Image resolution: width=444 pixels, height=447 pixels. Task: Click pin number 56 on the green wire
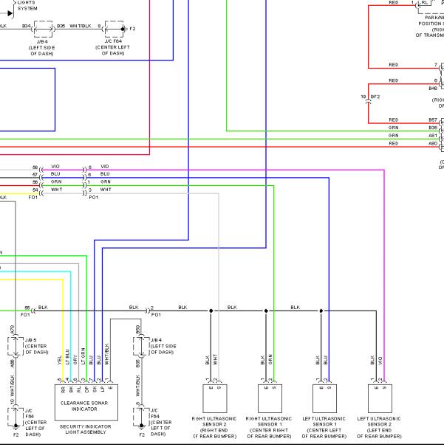tap(35, 182)
